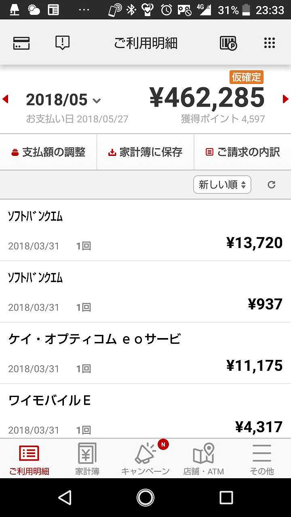Tap 家計簿に保存 button
Image resolution: width=291 pixels, height=517 pixels.
pos(145,152)
